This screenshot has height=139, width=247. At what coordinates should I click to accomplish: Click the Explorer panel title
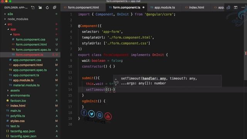(x=16, y=8)
